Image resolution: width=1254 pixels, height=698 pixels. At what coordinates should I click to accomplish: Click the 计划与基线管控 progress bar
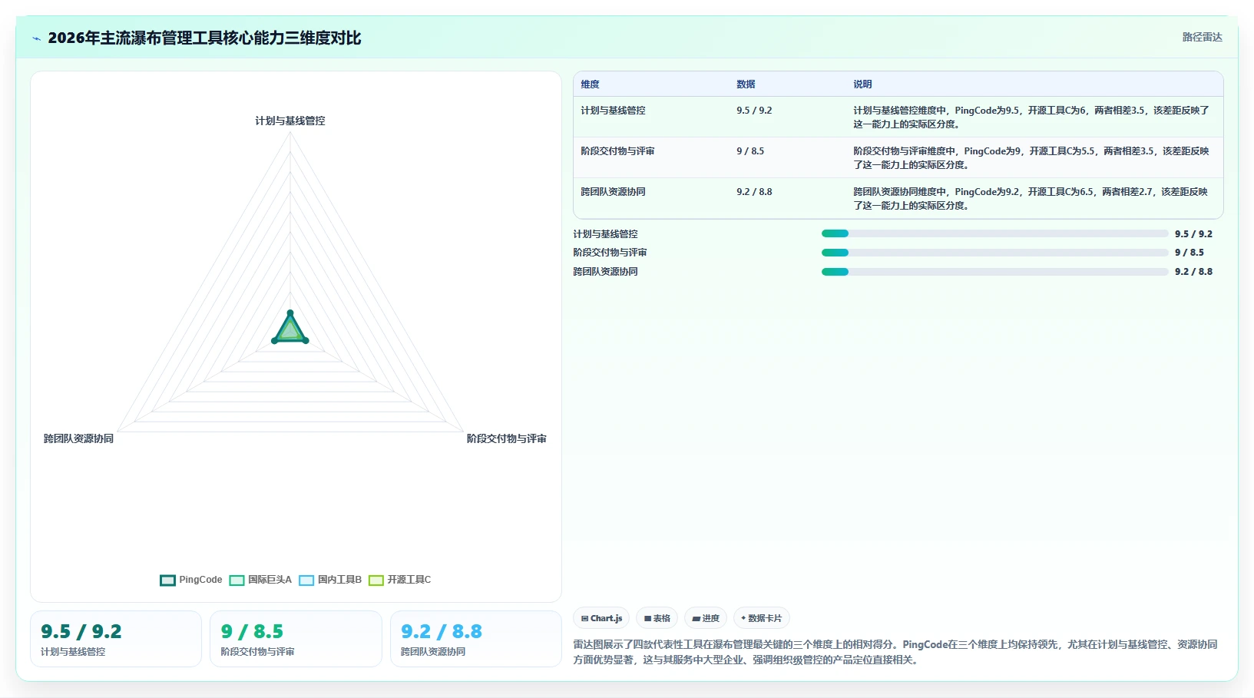click(x=994, y=233)
